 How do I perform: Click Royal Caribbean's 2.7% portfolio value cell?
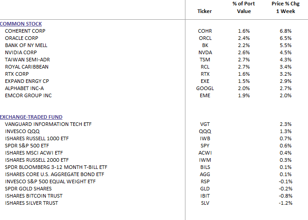coord(244,67)
